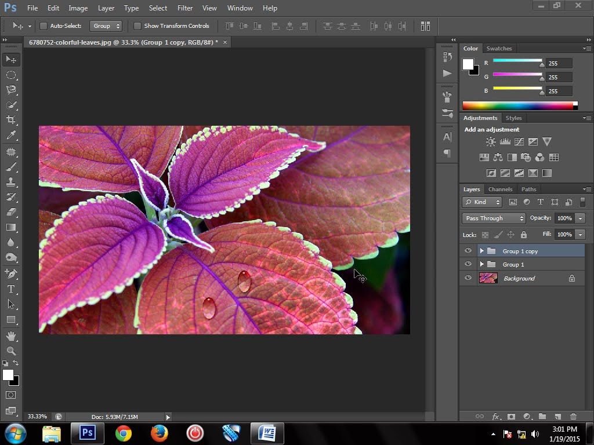
Task: Check Show Transform Controls
Action: tap(137, 26)
